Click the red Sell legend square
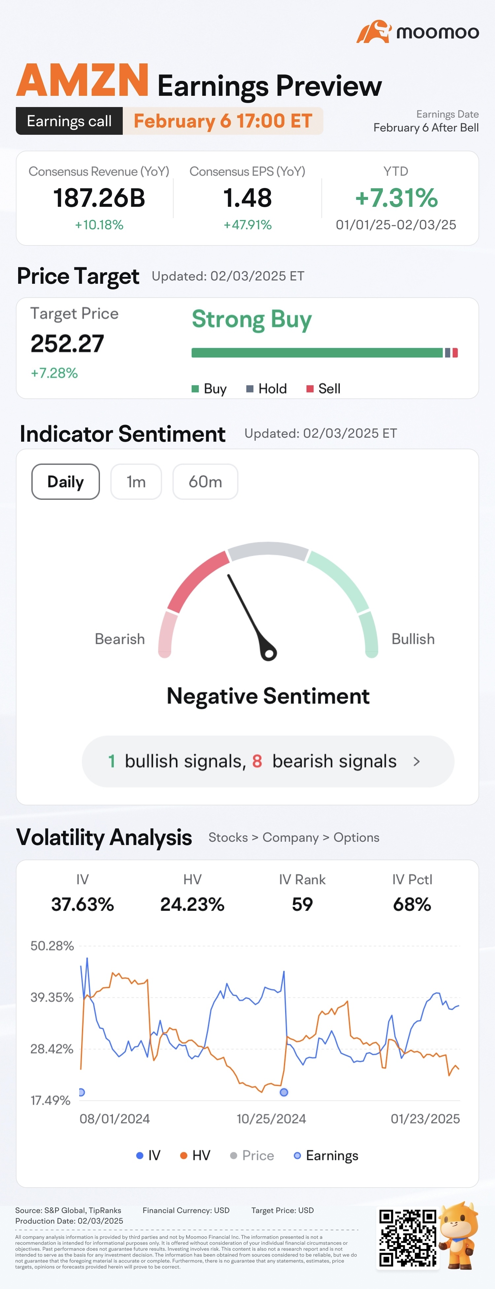 (x=310, y=389)
